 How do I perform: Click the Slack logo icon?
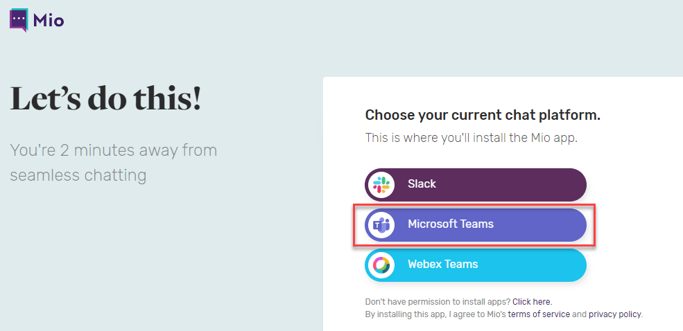point(381,185)
